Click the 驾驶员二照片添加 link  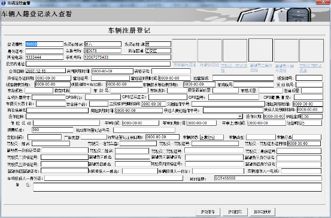click(261, 68)
